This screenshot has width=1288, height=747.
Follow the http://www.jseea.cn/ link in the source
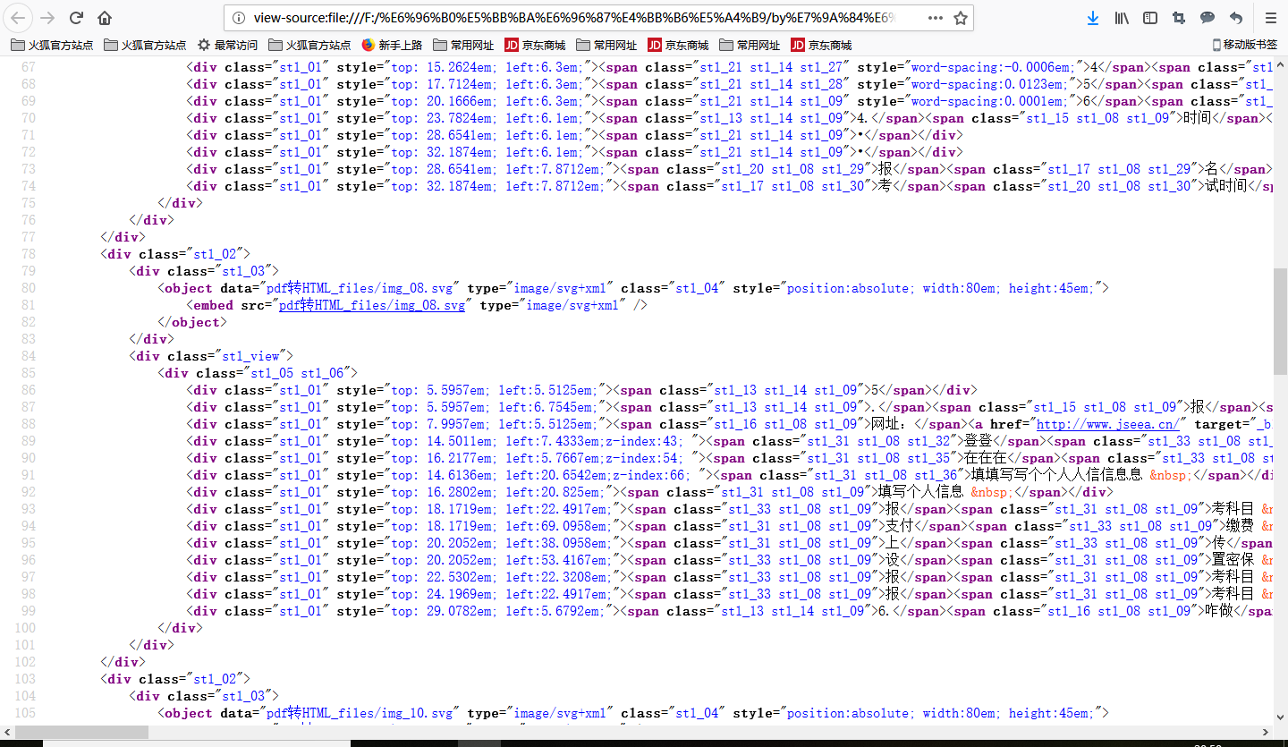coord(1107,424)
